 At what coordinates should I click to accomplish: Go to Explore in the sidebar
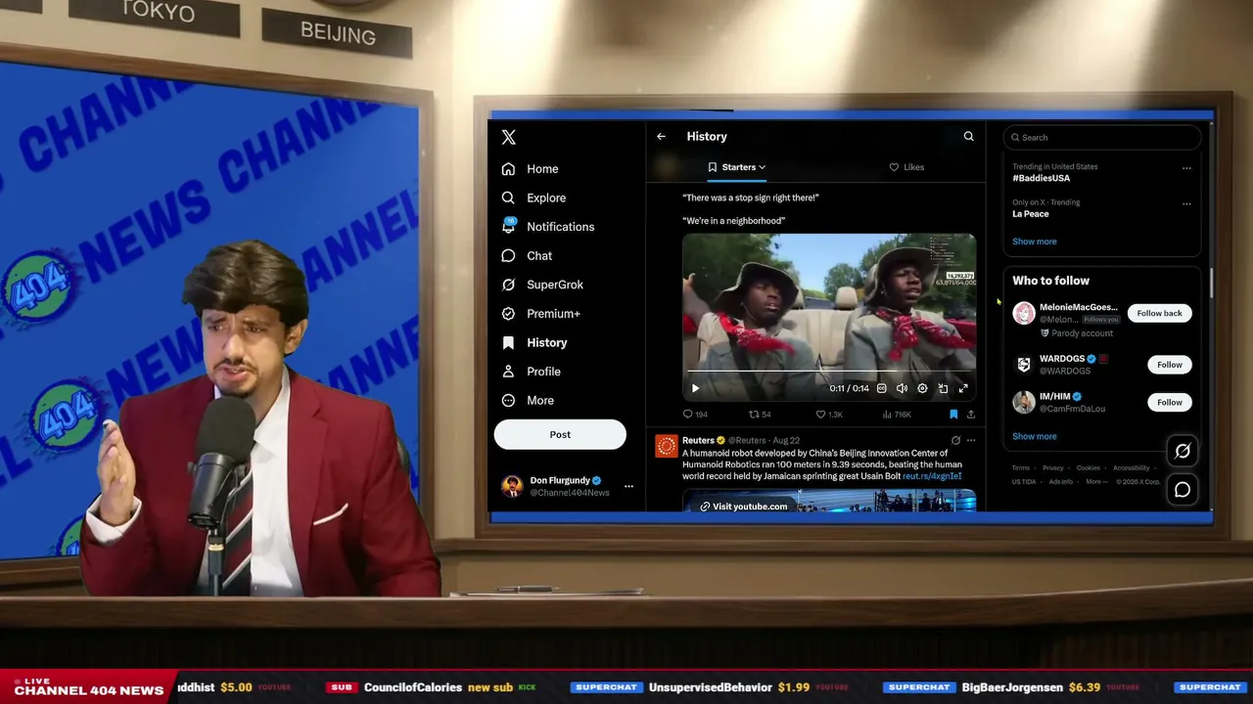(534, 198)
